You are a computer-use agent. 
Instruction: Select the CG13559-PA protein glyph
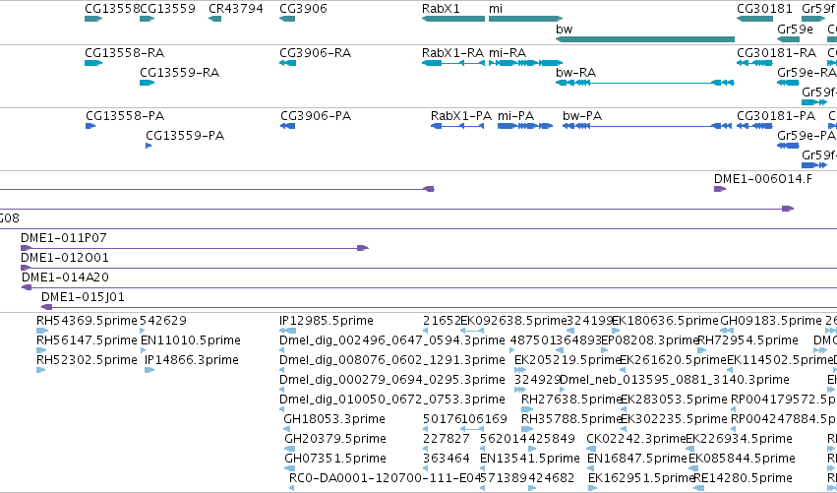tap(149, 146)
